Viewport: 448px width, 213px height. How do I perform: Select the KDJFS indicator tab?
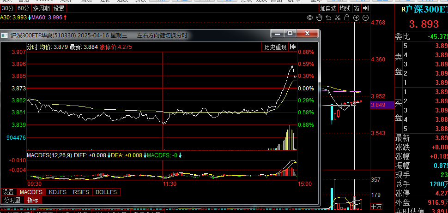(x=57, y=192)
